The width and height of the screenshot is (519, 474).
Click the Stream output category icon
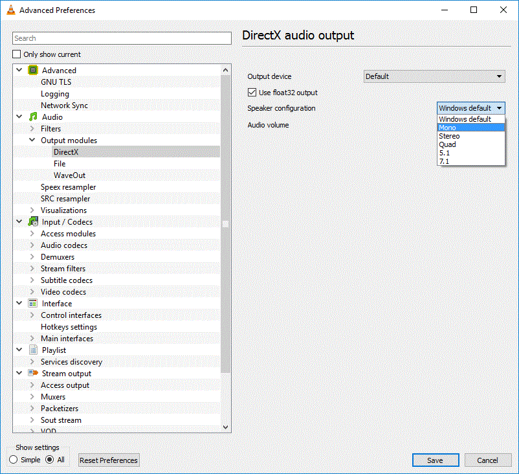pos(33,374)
